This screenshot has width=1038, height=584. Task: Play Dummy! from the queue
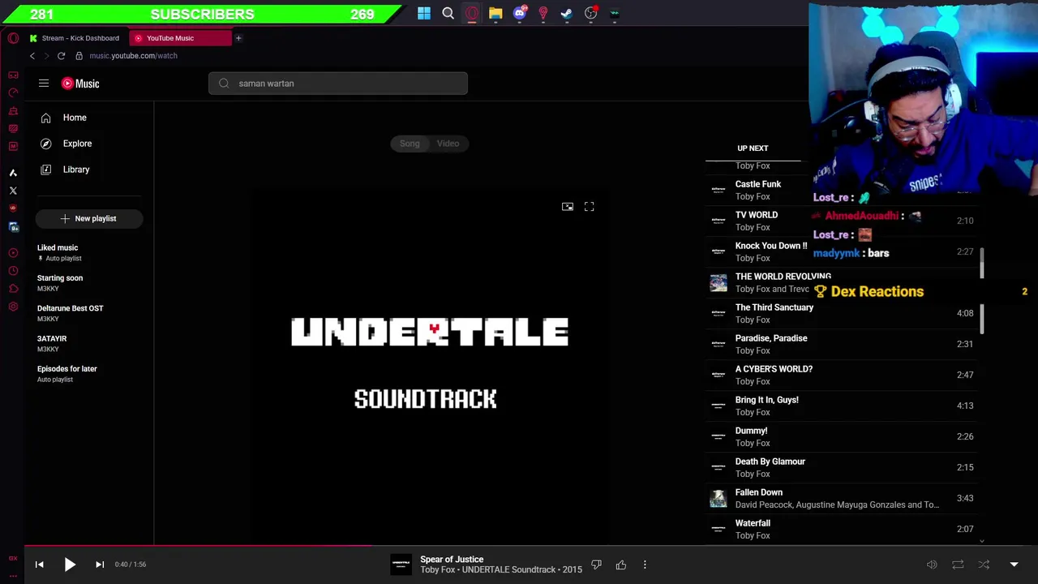click(842, 436)
